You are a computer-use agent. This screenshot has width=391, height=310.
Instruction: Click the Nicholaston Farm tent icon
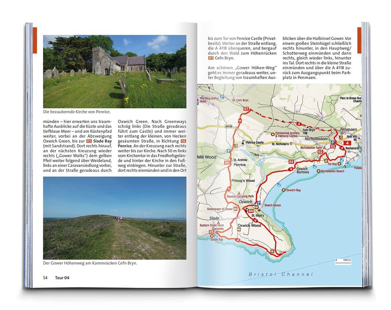coord(324,148)
